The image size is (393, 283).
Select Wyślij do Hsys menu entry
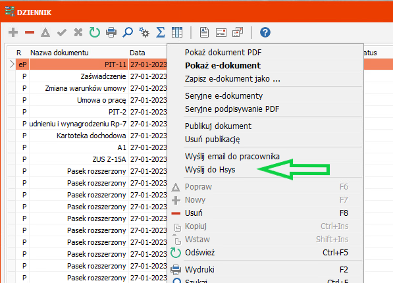pos(210,170)
